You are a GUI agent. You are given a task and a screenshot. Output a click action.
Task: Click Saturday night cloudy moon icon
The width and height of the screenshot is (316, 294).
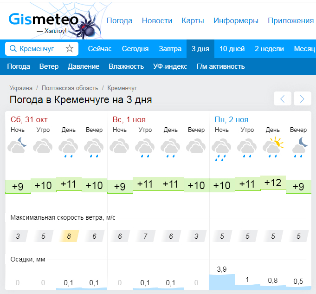tap(18, 146)
